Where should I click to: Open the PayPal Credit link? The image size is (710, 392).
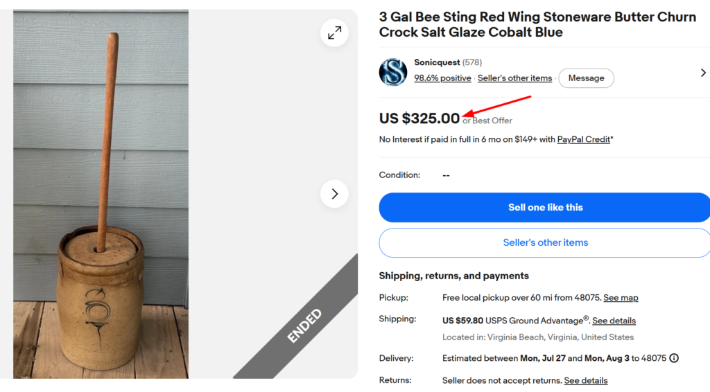coord(583,139)
